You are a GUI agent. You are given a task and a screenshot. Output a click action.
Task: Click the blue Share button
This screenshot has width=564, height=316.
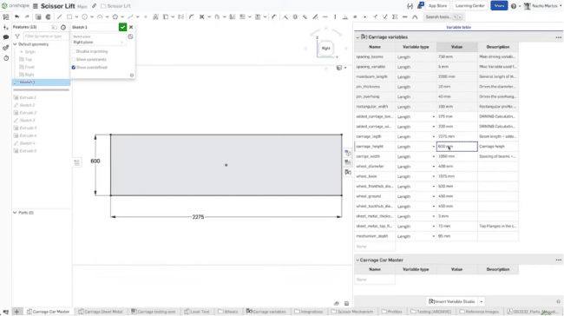(x=499, y=6)
